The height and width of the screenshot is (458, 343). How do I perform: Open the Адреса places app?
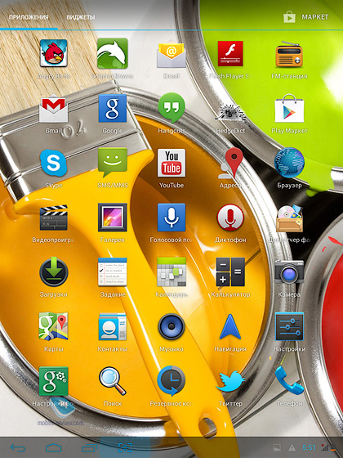point(230,163)
